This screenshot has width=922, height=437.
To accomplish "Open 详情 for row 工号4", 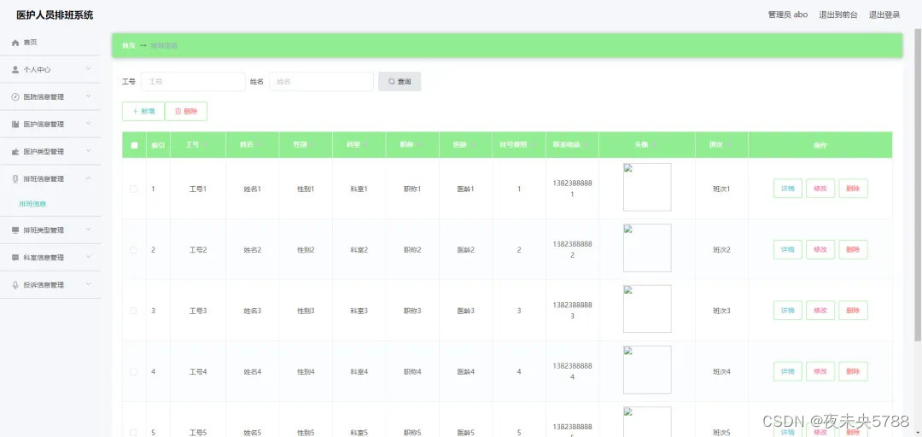I will [787, 372].
